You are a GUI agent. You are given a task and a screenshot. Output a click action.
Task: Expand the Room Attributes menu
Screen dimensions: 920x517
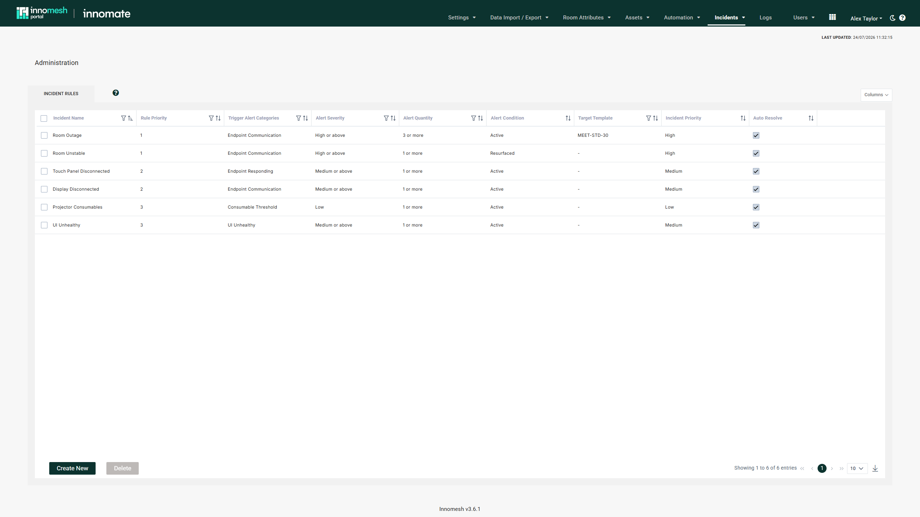[587, 18]
